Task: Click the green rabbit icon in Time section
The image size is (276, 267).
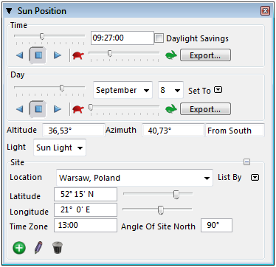Action: [171, 55]
